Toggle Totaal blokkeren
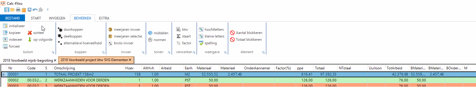476x108 pixels. (x=246, y=40)
